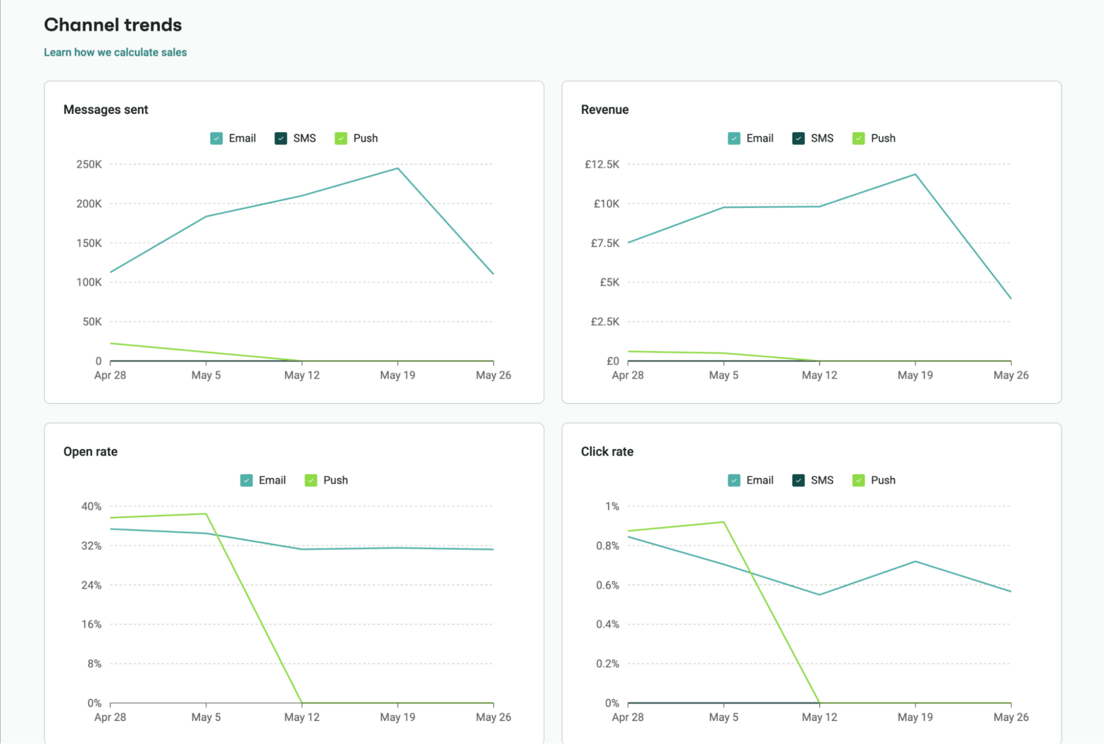Click May 19 peak on Revenue email line
This screenshot has height=744, width=1104.
tap(915, 175)
